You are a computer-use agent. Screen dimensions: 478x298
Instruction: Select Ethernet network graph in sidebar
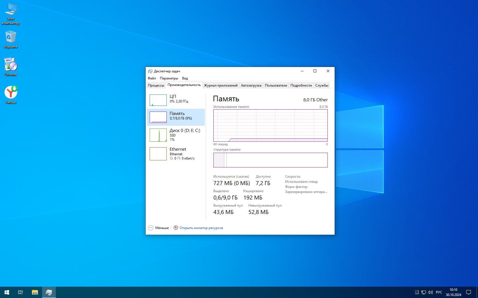158,154
